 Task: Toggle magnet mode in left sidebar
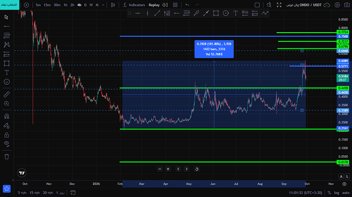(7, 116)
